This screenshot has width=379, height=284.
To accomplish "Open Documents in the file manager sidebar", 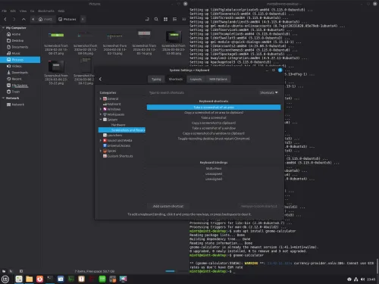I will tap(20, 47).
